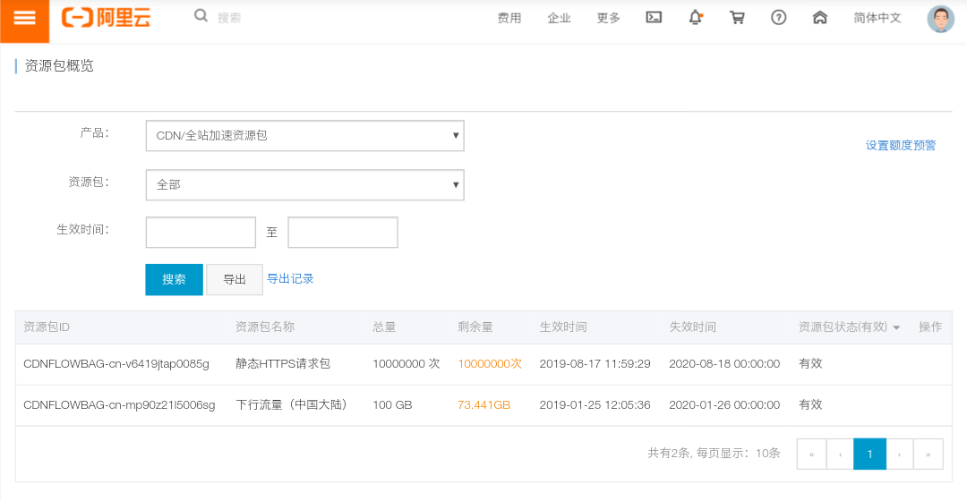Viewport: 967px width, 501px height.
Task: Open the notifications bell
Action: pos(696,17)
